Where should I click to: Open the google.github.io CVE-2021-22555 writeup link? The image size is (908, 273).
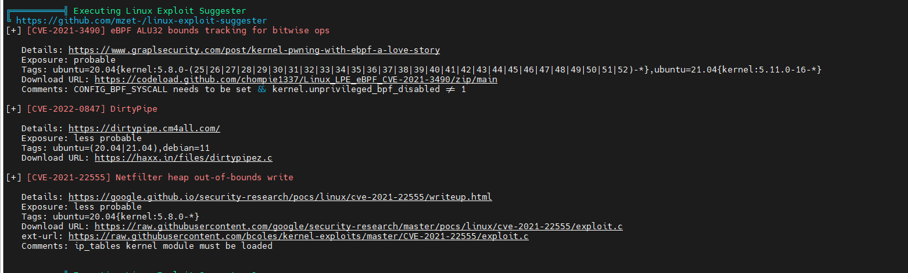(280, 197)
